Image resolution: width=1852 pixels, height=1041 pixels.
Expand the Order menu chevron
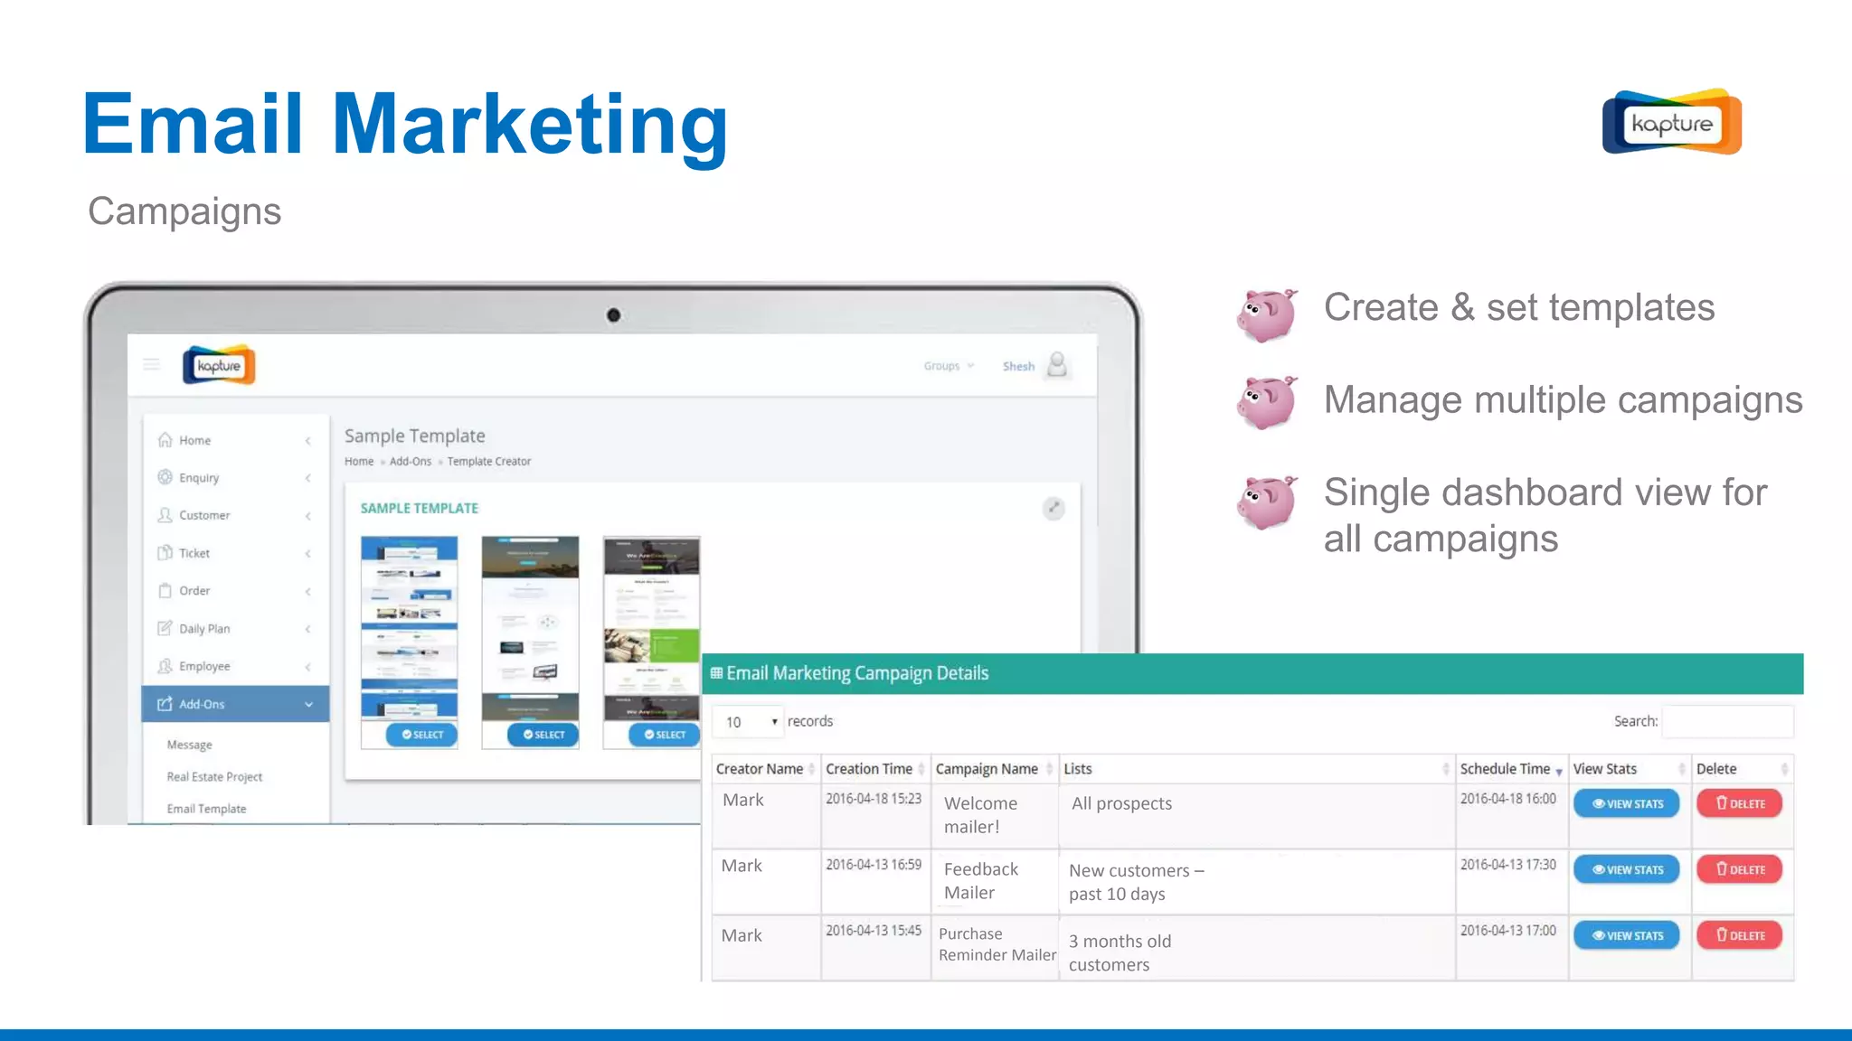[x=308, y=591]
